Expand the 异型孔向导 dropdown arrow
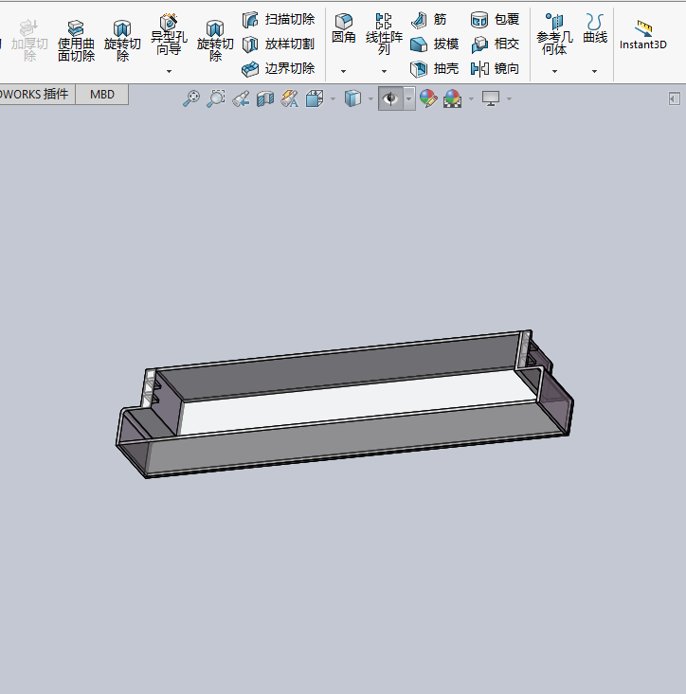 pyautogui.click(x=169, y=71)
